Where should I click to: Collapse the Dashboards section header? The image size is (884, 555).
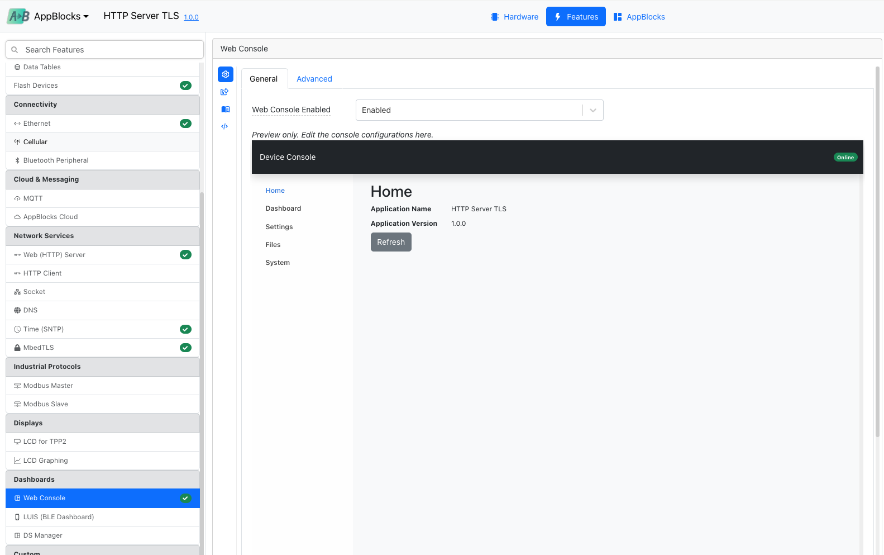tap(103, 480)
